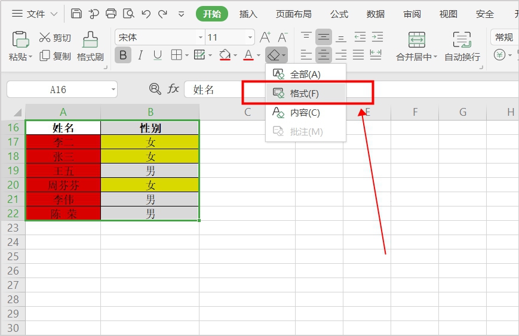Click Cut (剪切) scissors button
This screenshot has height=336, width=519.
(x=55, y=38)
